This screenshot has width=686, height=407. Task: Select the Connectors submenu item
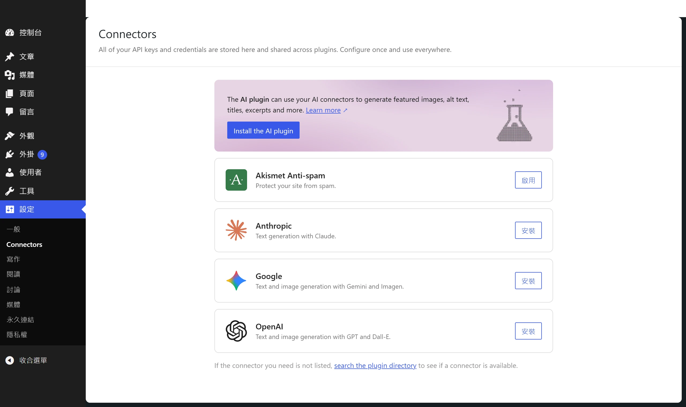pos(24,244)
